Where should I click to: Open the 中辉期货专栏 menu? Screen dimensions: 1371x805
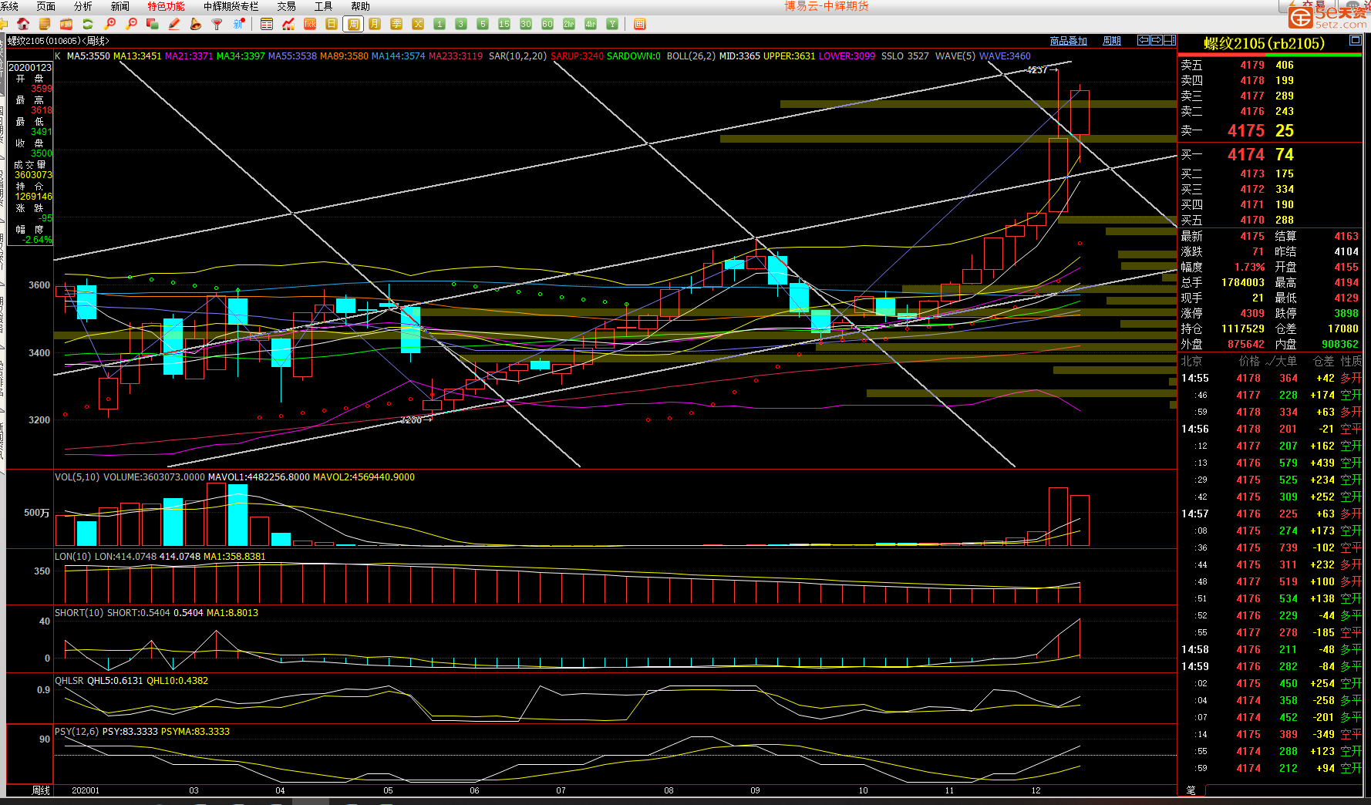[231, 6]
